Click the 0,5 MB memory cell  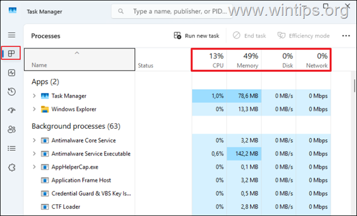(x=244, y=194)
